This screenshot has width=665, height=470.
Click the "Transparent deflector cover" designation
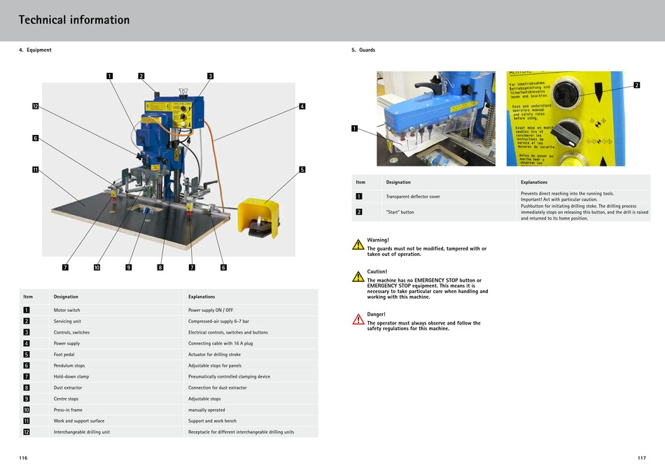[413, 197]
